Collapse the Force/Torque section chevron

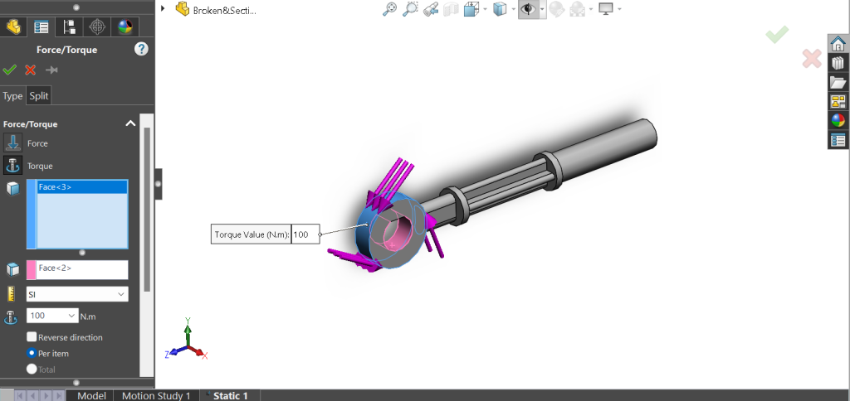[x=130, y=123]
